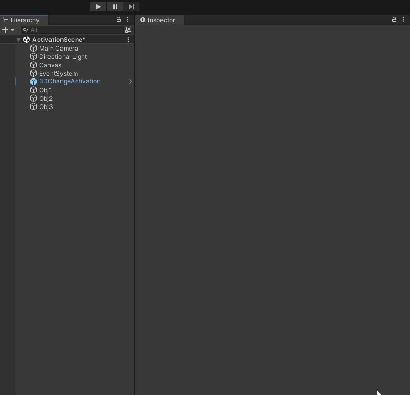Advance one frame with the Step button

(131, 7)
